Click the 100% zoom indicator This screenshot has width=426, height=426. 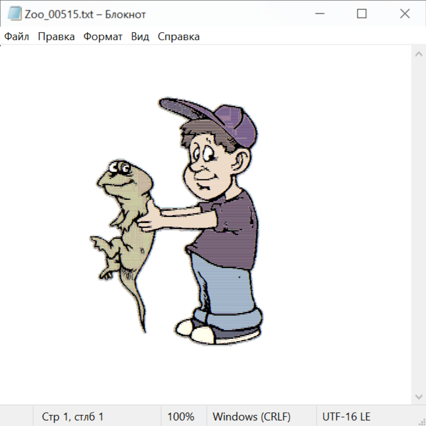181,417
